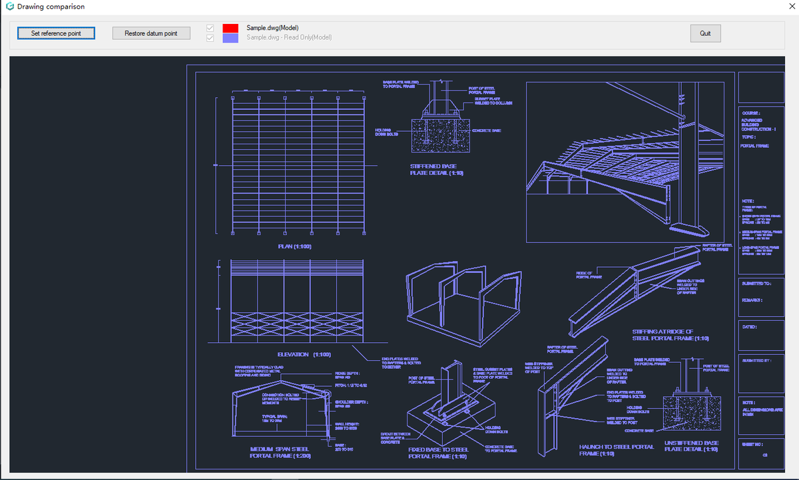Click the COURSE label in title block
This screenshot has width=799, height=480.
(750, 113)
